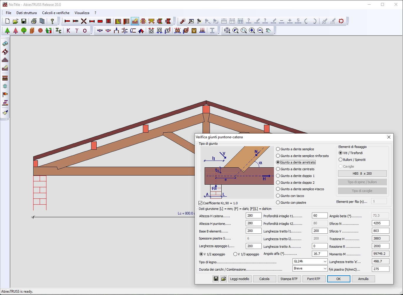The width and height of the screenshot is (403, 295).
Task: Click the 'Angolo alfa' input field
Action: pos(320,254)
